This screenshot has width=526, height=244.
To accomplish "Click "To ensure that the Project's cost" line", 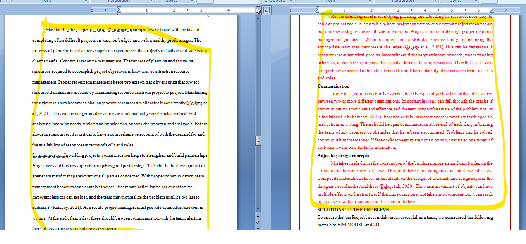I will pos(405,217).
